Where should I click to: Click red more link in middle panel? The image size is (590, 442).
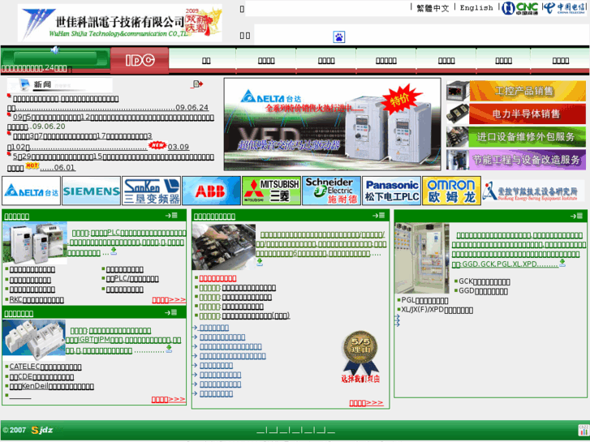tap(366, 403)
